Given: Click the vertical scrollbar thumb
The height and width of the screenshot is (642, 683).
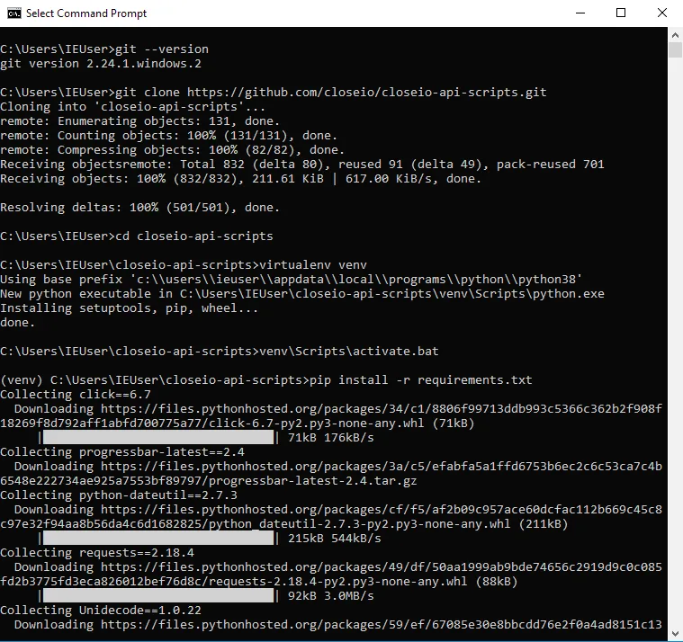Looking at the screenshot, I should (x=675, y=50).
